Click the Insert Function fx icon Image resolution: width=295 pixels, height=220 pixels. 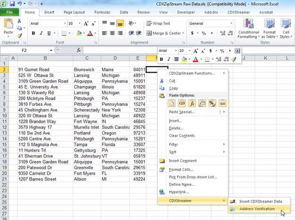click(78, 50)
